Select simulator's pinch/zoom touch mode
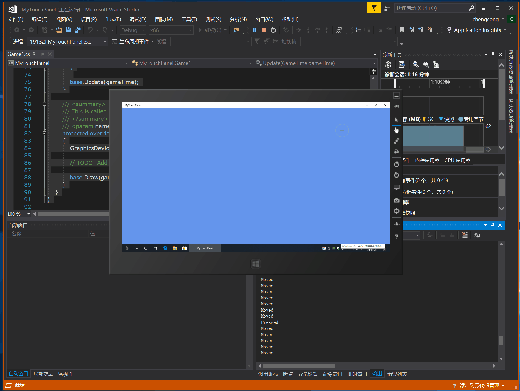This screenshot has width=520, height=391. point(397,141)
